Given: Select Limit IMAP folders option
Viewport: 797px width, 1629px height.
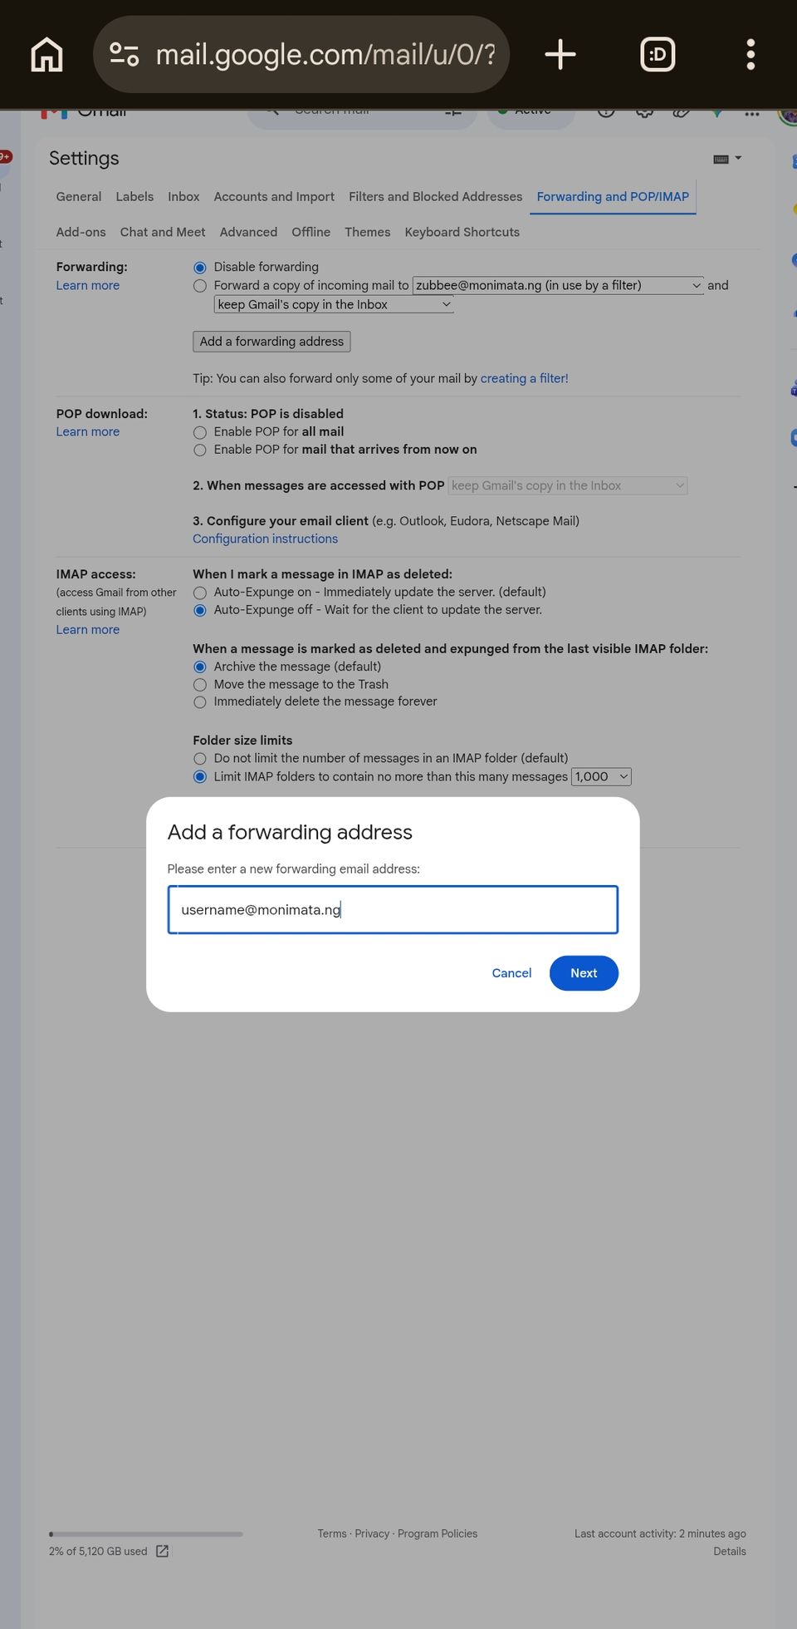Looking at the screenshot, I should tap(200, 777).
